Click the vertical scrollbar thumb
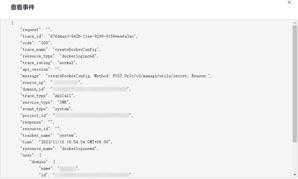This screenshot has width=298, height=179. tap(295, 83)
